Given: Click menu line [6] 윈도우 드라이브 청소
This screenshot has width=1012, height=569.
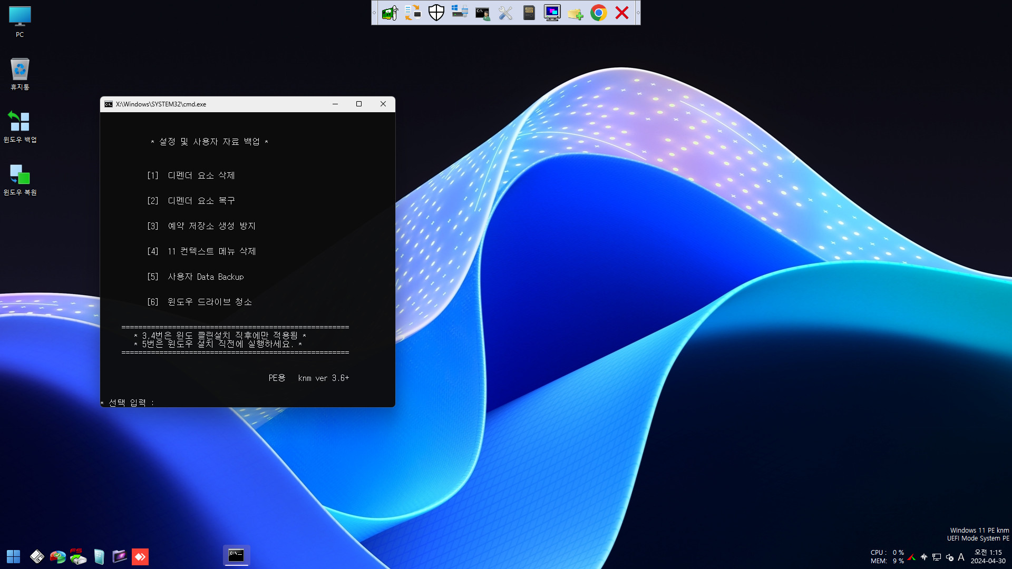Looking at the screenshot, I should pyautogui.click(x=199, y=302).
